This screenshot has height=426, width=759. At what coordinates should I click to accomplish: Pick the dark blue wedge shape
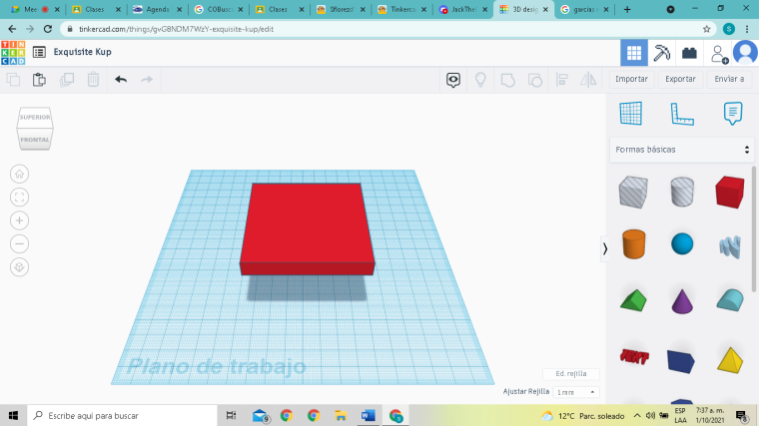coord(680,361)
